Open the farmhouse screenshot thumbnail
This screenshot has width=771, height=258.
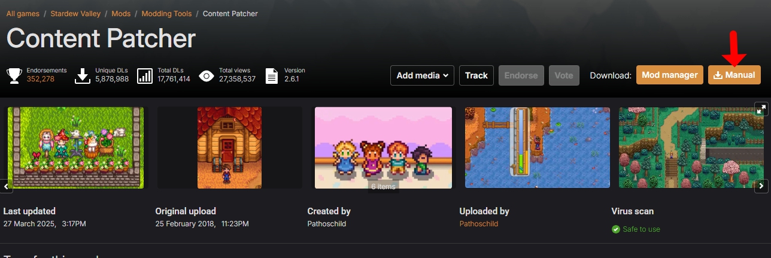click(229, 148)
